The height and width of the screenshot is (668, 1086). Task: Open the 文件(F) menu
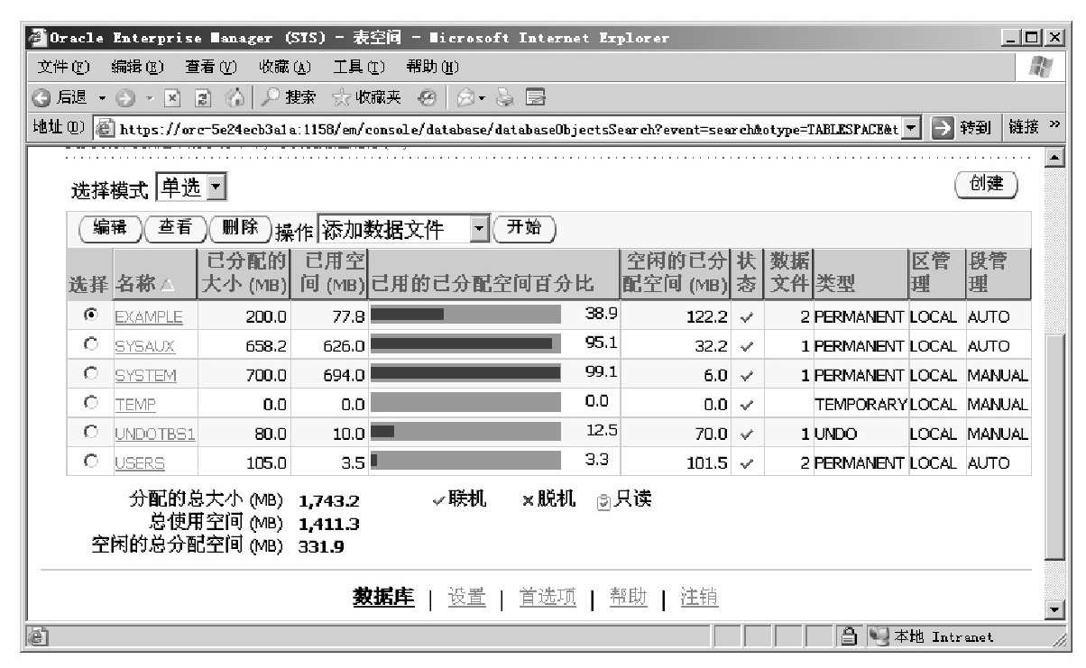(x=65, y=67)
